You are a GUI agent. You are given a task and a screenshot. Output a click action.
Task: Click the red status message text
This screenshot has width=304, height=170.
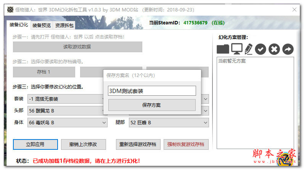[86, 161]
